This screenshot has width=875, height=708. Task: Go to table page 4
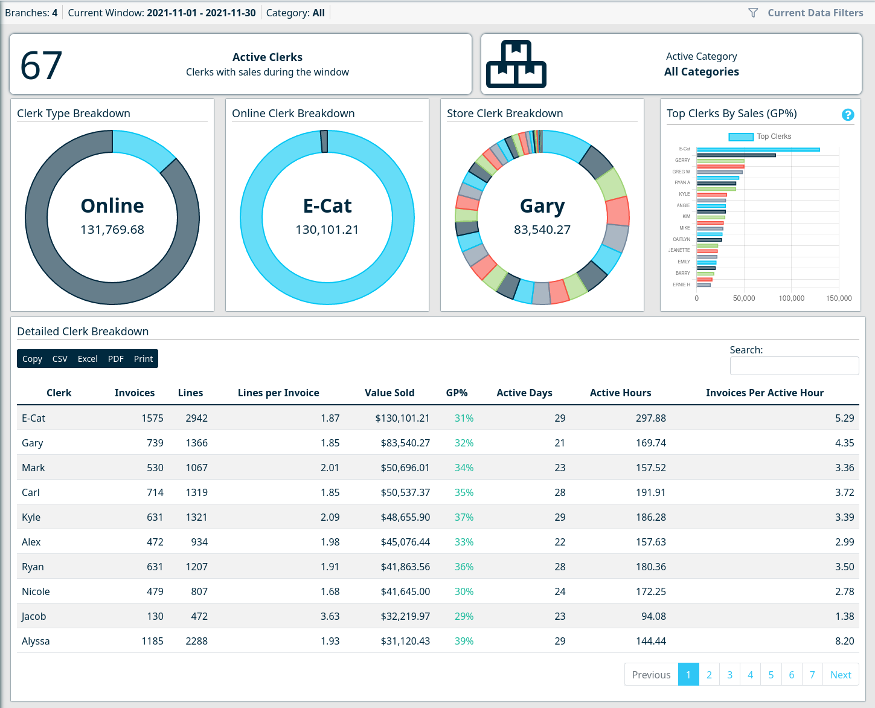(x=750, y=675)
